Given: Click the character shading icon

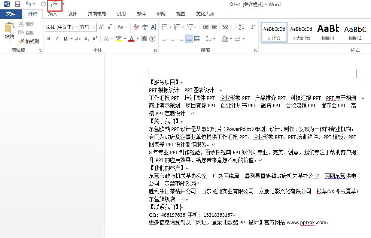Looking at the screenshot, I should click(144, 39).
